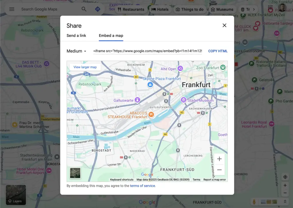The image size is (293, 208).
Task: Click the my-location button on background map
Action: pos(285,177)
